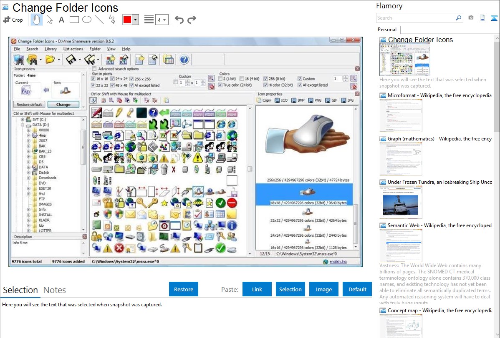Enable Advanced search options checkbox
The image size is (500, 338).
point(94,69)
